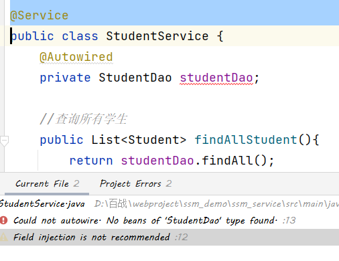
Task: Click the Chinese comment line above findAllStudent
Action: [x=84, y=119]
